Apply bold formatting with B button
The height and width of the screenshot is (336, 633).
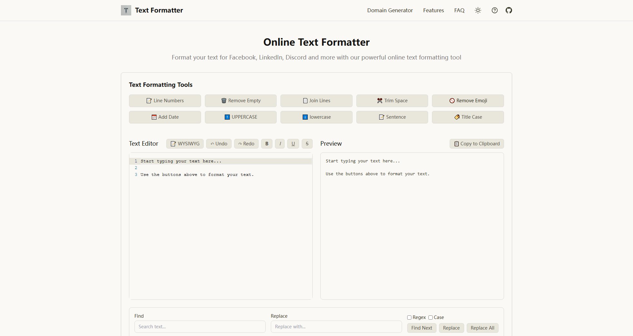267,144
